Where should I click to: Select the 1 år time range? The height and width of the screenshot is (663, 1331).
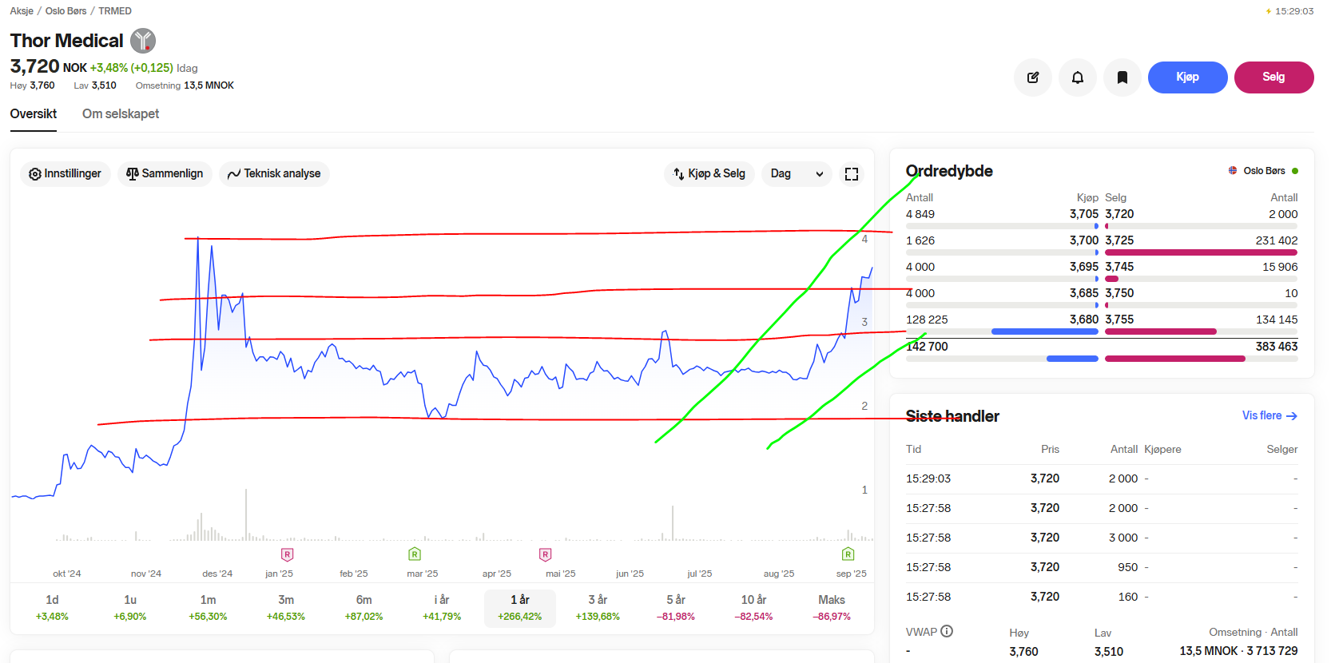coord(519,608)
